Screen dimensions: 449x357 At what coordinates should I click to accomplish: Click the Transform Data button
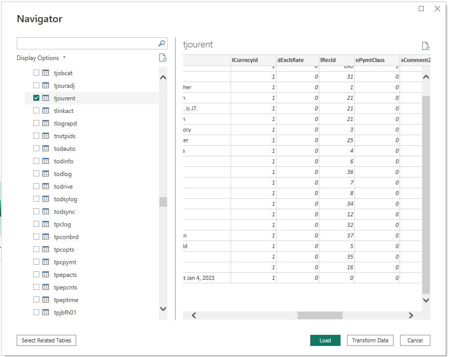click(x=370, y=340)
